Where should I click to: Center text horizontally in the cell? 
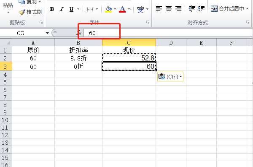tap(169, 8)
